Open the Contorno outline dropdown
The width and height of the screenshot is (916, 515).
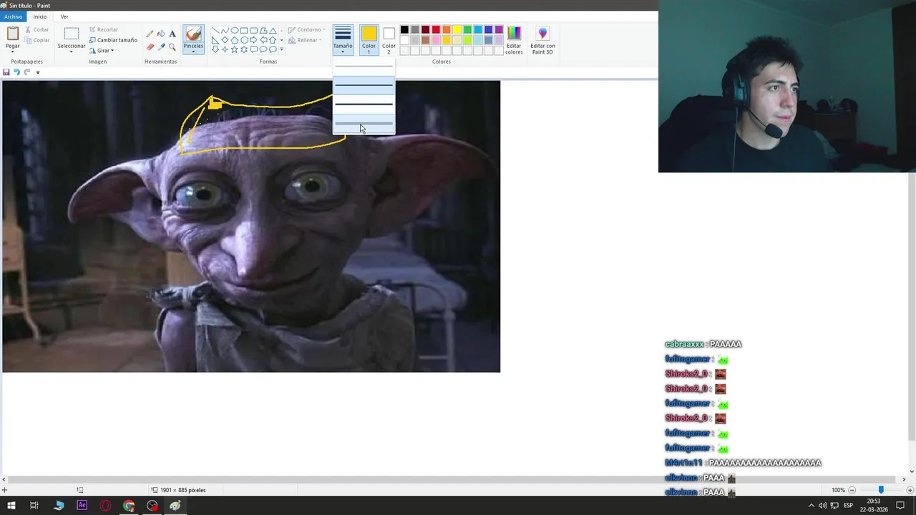tap(307, 30)
